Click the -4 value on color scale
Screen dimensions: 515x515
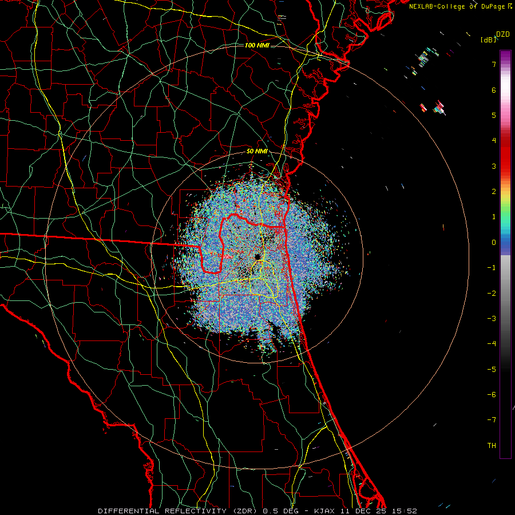click(492, 344)
